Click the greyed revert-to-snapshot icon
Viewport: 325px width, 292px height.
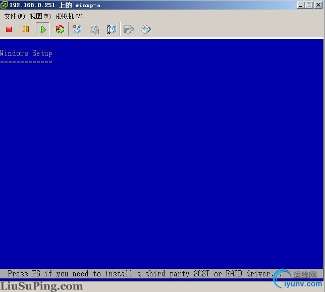tap(94, 29)
